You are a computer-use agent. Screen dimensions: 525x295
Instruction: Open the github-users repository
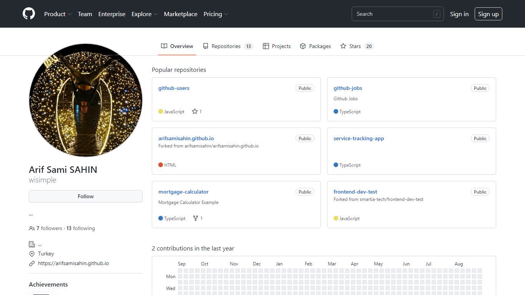[x=174, y=88]
